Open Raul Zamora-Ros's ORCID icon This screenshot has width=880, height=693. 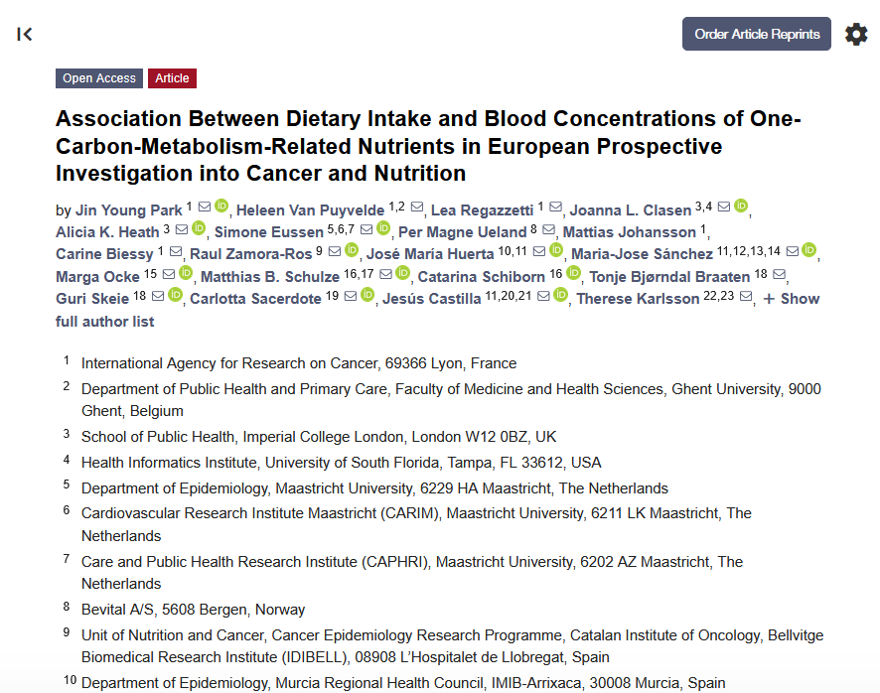click(x=351, y=250)
